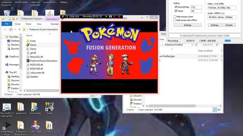
Task: Click the Try Bandicut video cutter banner
Action: pyautogui.click(x=205, y=36)
